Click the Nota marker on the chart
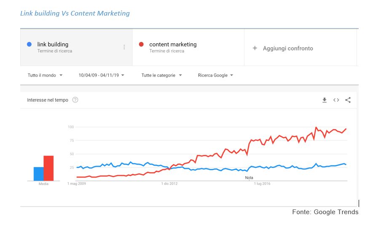The height and width of the screenshot is (228, 373). [x=249, y=178]
